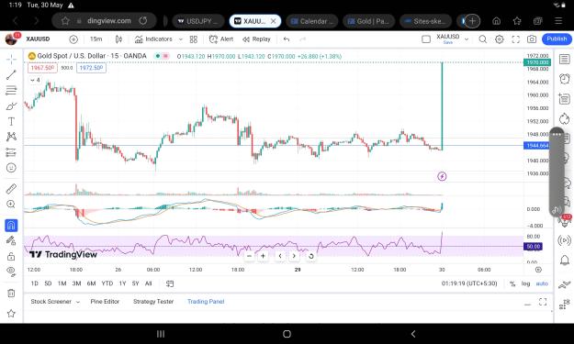Open the emoji icons tool
Screen dimensions: 574x344
click(11, 168)
